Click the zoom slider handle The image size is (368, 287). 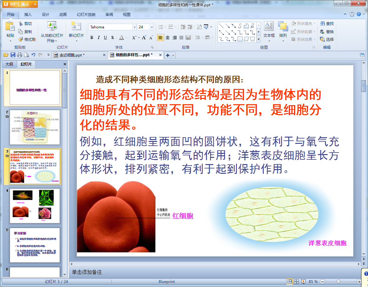[x=338, y=282]
